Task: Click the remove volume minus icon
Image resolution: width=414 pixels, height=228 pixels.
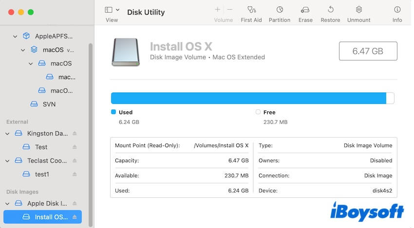Action: point(230,10)
